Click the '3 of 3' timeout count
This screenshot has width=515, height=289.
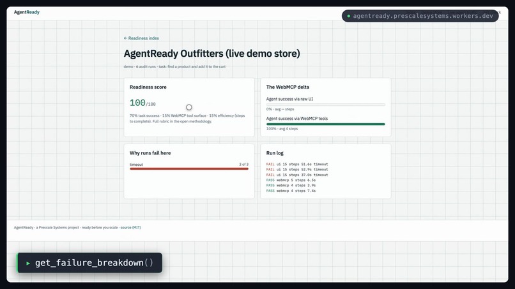pyautogui.click(x=243, y=165)
